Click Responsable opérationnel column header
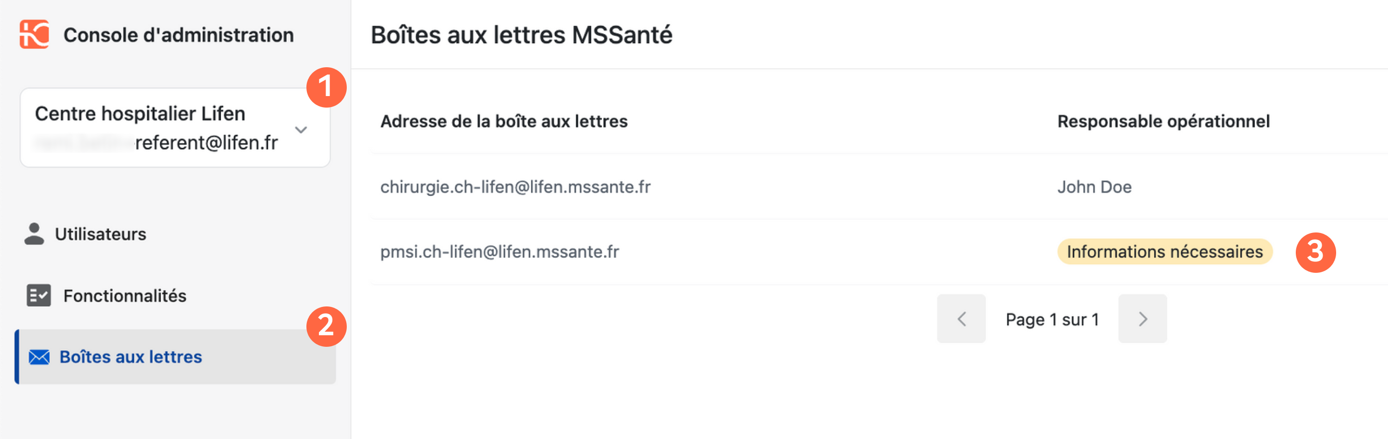1388x439 pixels. click(1163, 121)
